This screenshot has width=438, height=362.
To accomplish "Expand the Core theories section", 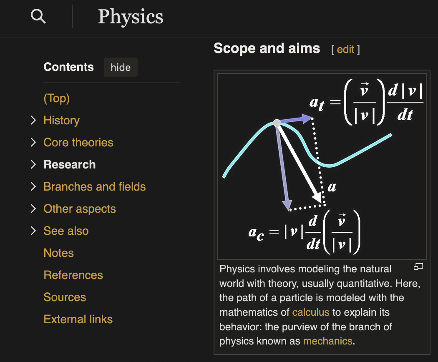I will click(33, 142).
